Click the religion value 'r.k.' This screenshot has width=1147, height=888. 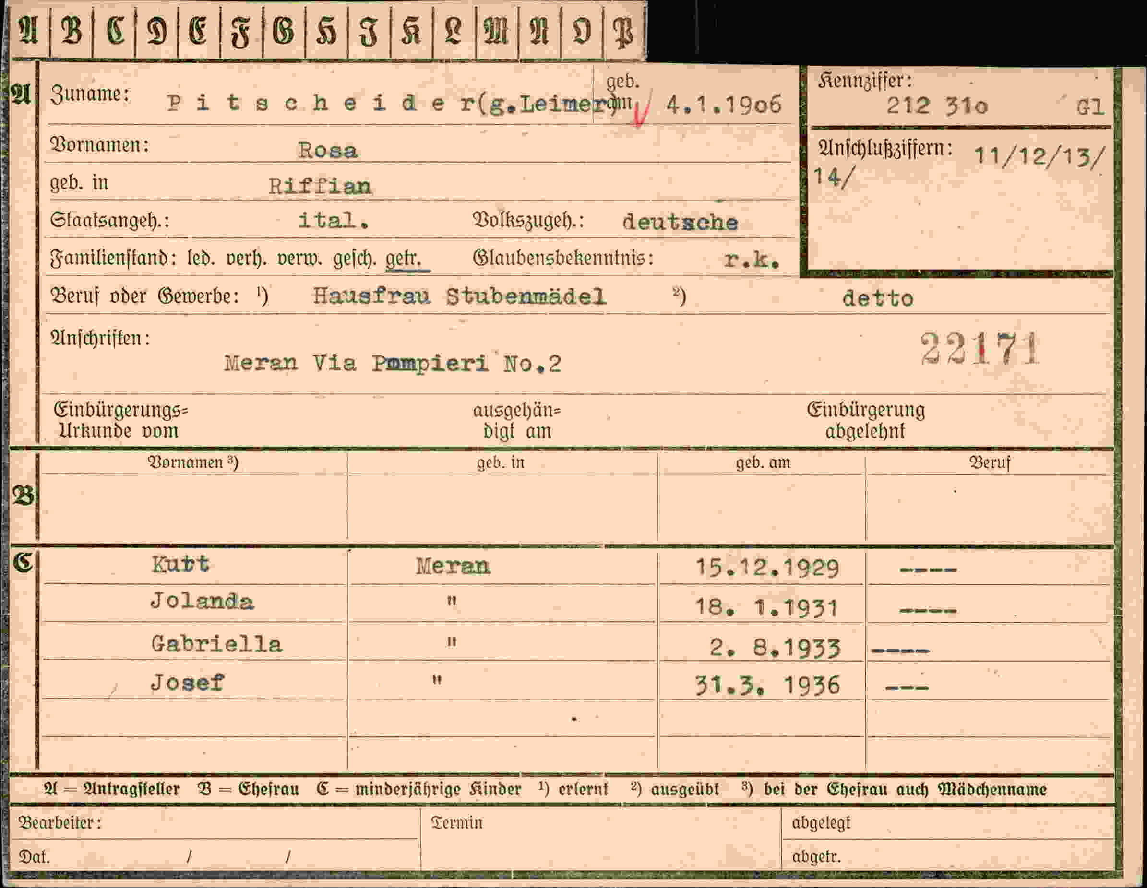point(751,260)
